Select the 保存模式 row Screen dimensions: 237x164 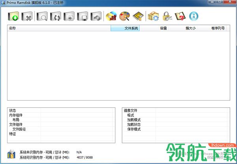(x=176, y=129)
